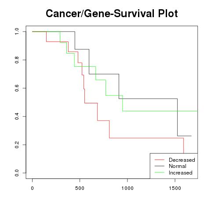
Task: Click the 1000 x-axis tick label
Action: click(x=127, y=188)
